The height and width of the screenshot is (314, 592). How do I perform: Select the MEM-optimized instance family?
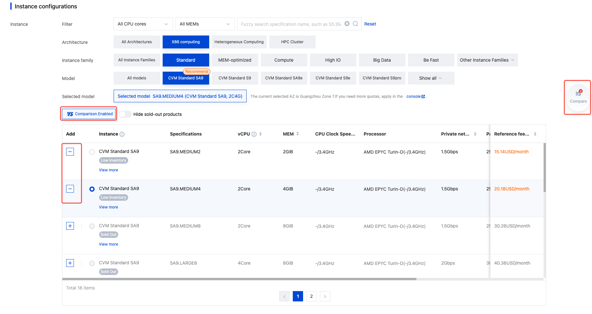tap(235, 60)
